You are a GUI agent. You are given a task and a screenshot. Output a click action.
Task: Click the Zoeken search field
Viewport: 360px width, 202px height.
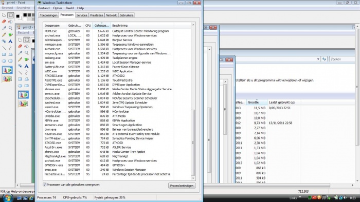343,59
